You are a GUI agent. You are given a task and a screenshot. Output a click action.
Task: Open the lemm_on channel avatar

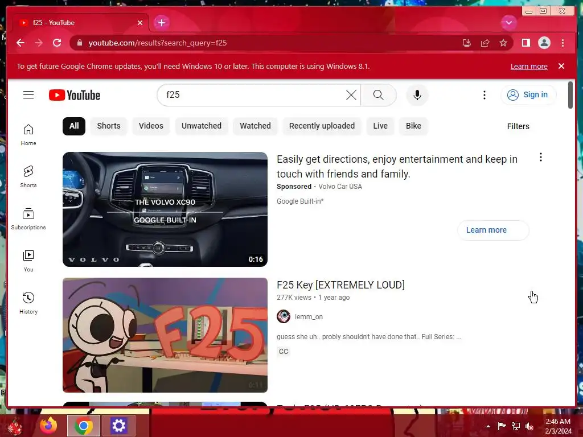(284, 316)
